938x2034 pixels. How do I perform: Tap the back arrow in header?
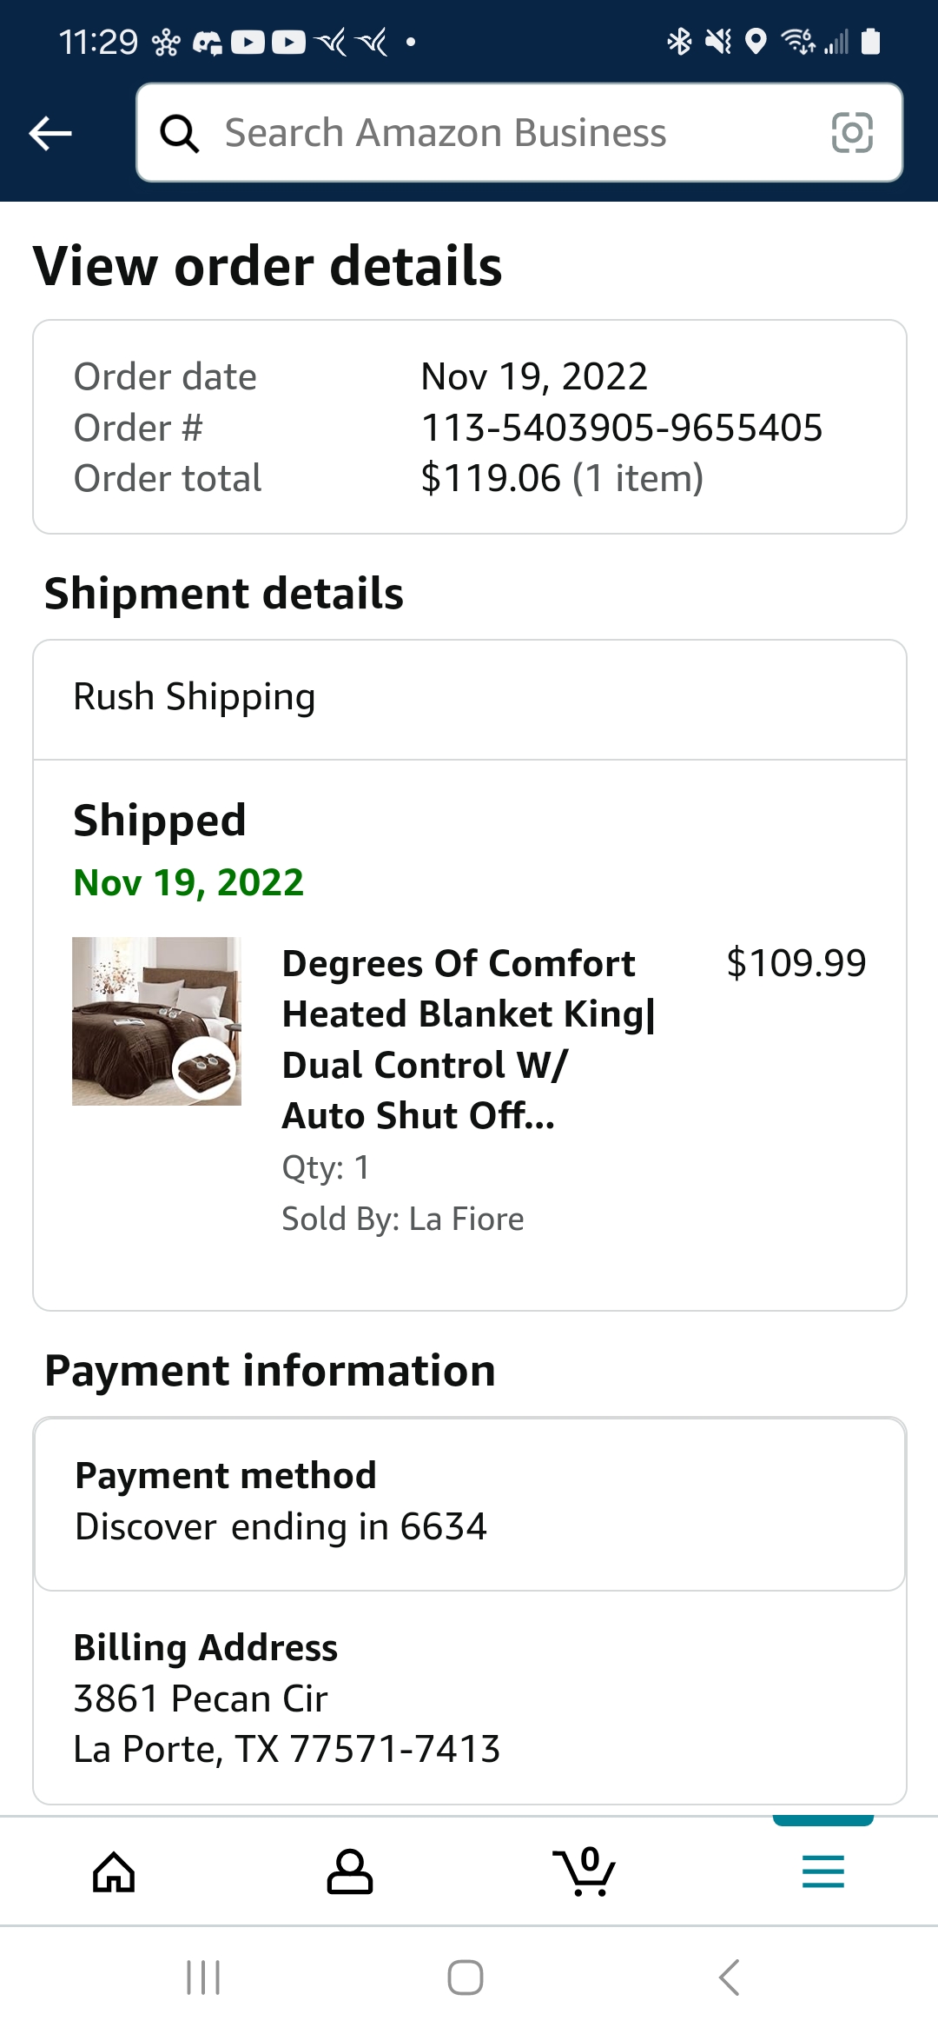click(50, 133)
